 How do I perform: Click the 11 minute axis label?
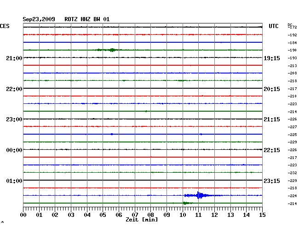[198, 215]
